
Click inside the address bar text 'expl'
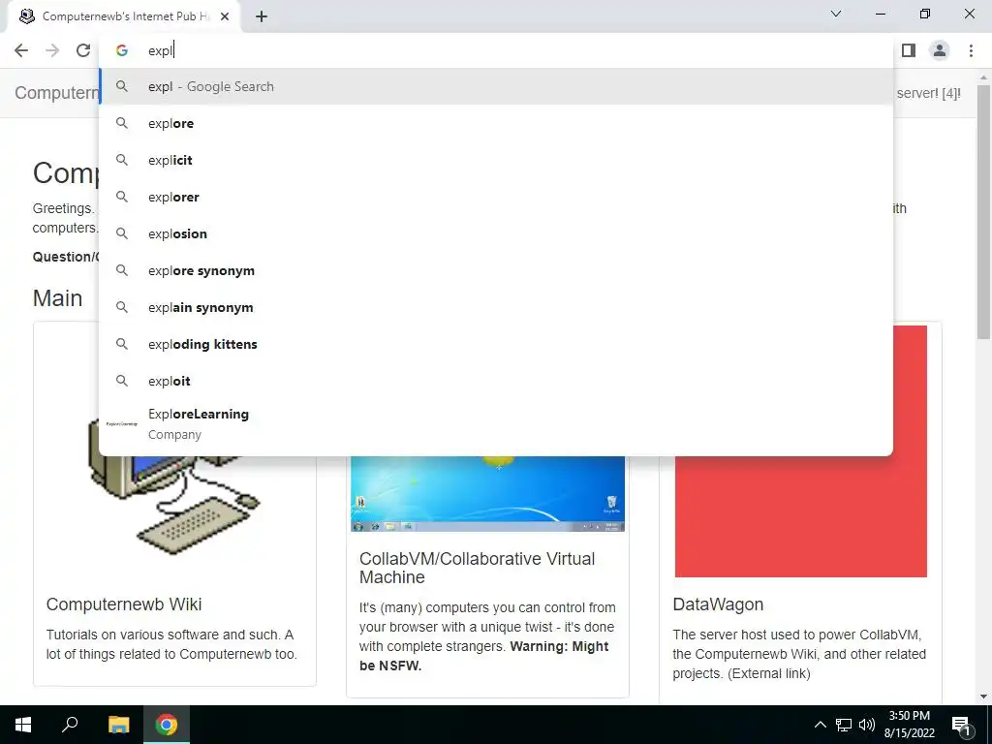(160, 50)
